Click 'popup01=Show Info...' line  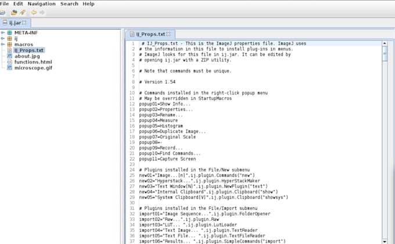click(165, 104)
